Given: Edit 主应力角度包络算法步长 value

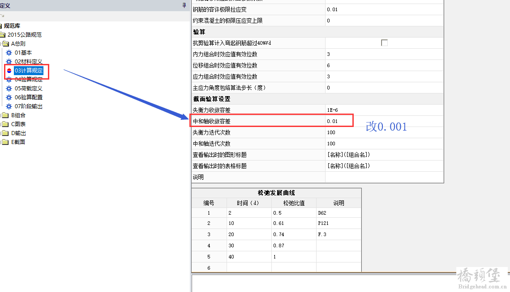Looking at the screenshot, I should (385, 88).
